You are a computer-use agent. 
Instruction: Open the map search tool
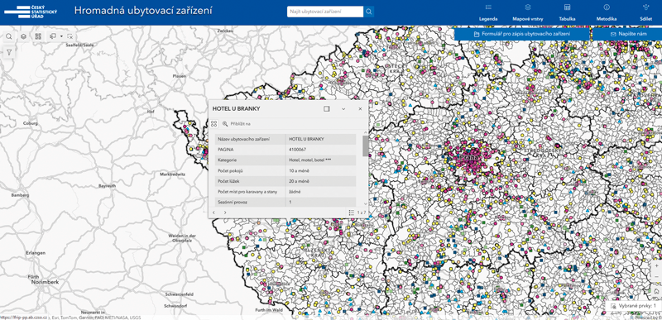click(x=9, y=36)
